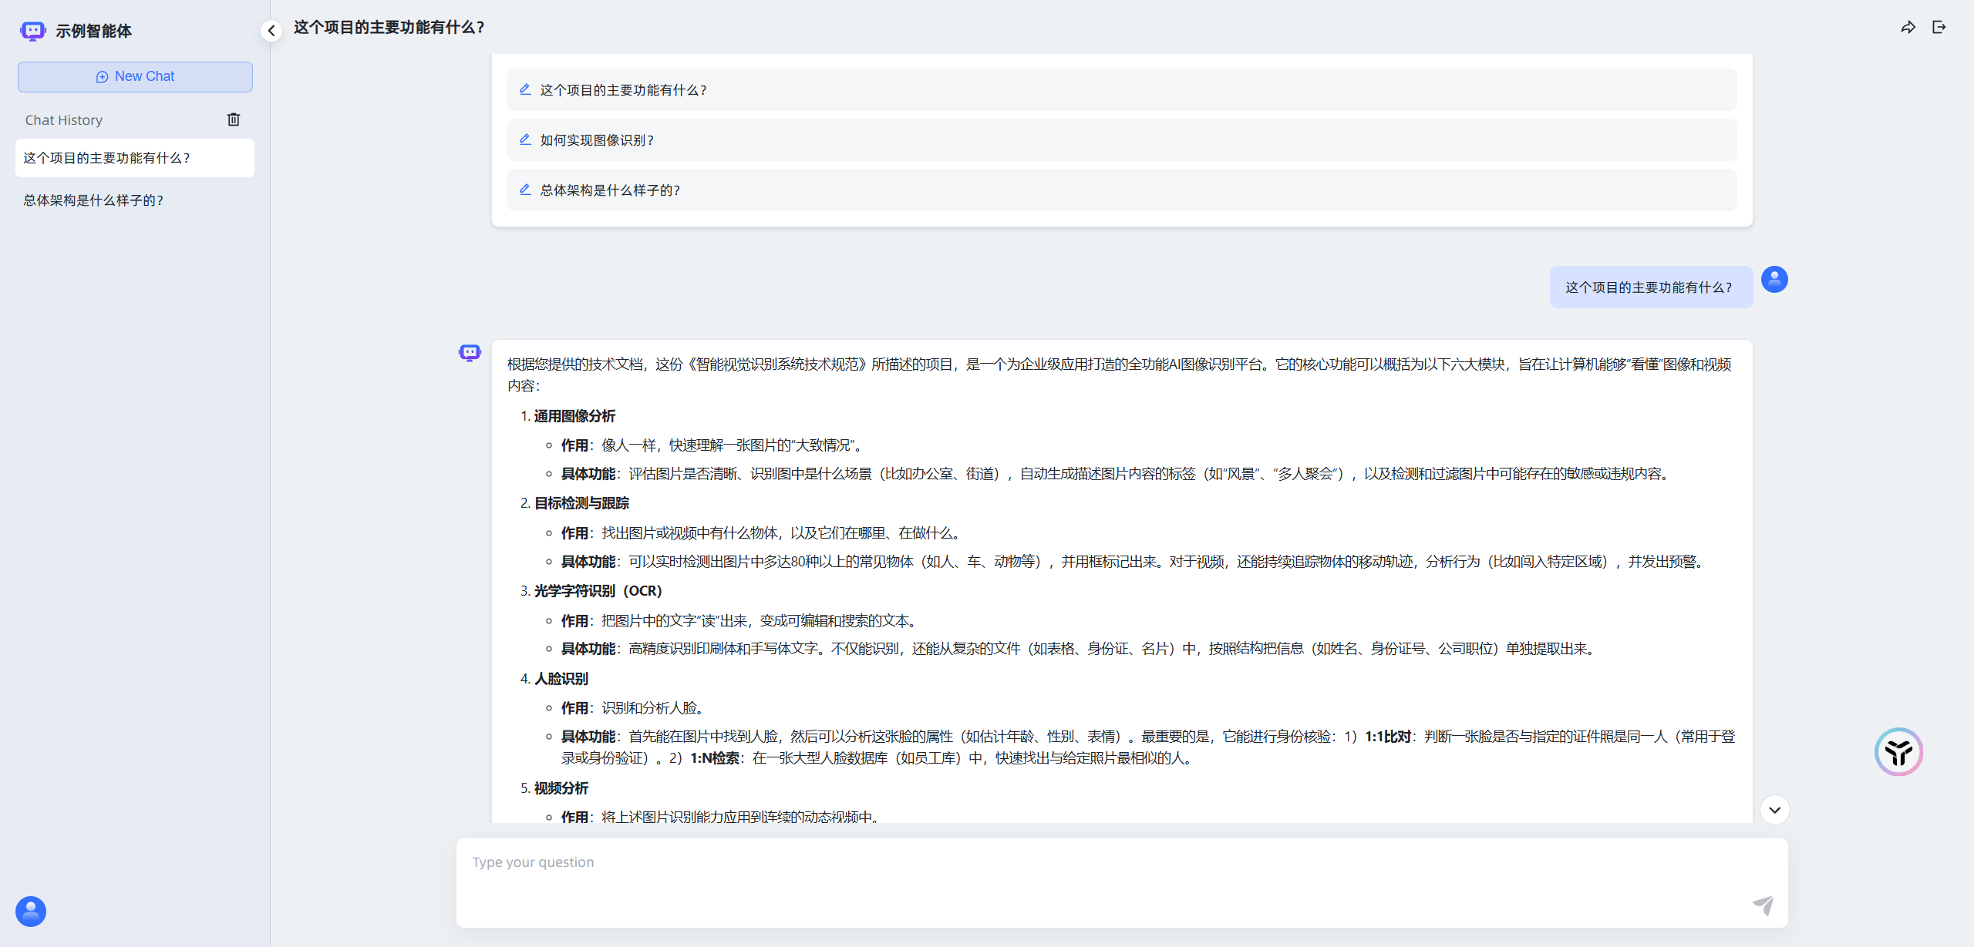Open the floating colorful assistant icon
The width and height of the screenshot is (1974, 947).
1898,751
